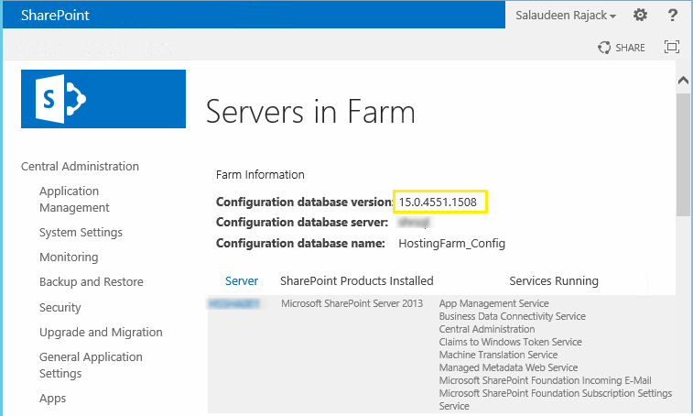Click Foundation Incoming E-Mail service entry

(x=545, y=380)
